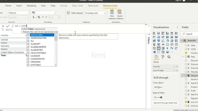Select the Matrix visualization icon

click(x=163, y=48)
